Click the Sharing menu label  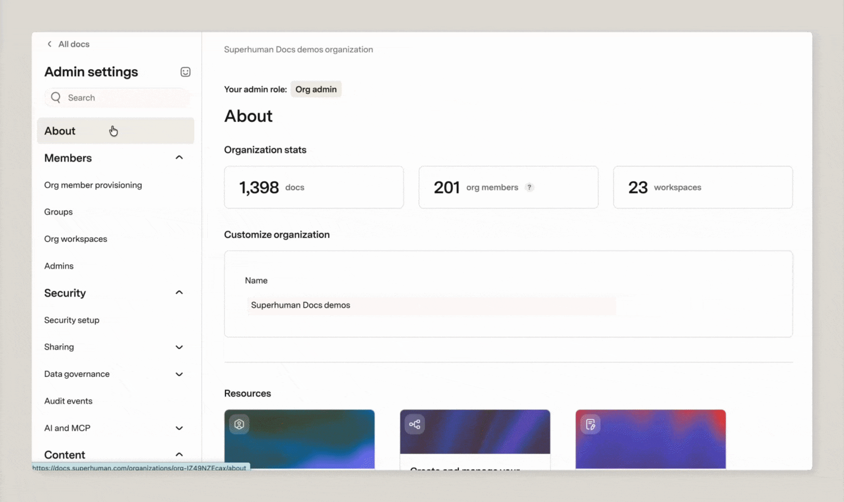point(59,347)
